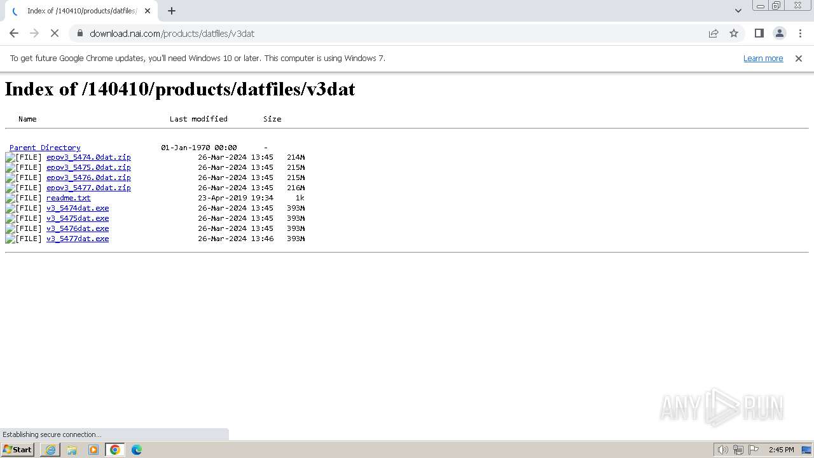The width and height of the screenshot is (814, 458).
Task: Launch Internet Explorer from taskbar
Action: (50, 450)
